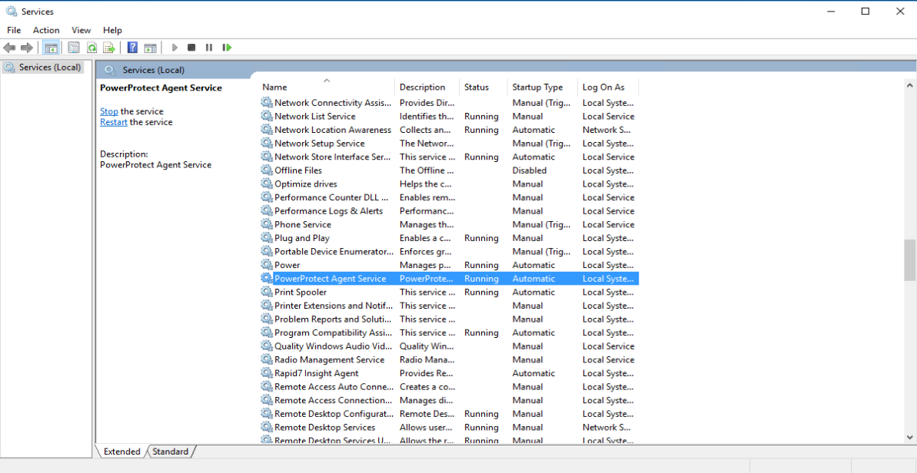Click the Restart Service toolbar icon
Image resolution: width=917 pixels, height=473 pixels.
[227, 48]
